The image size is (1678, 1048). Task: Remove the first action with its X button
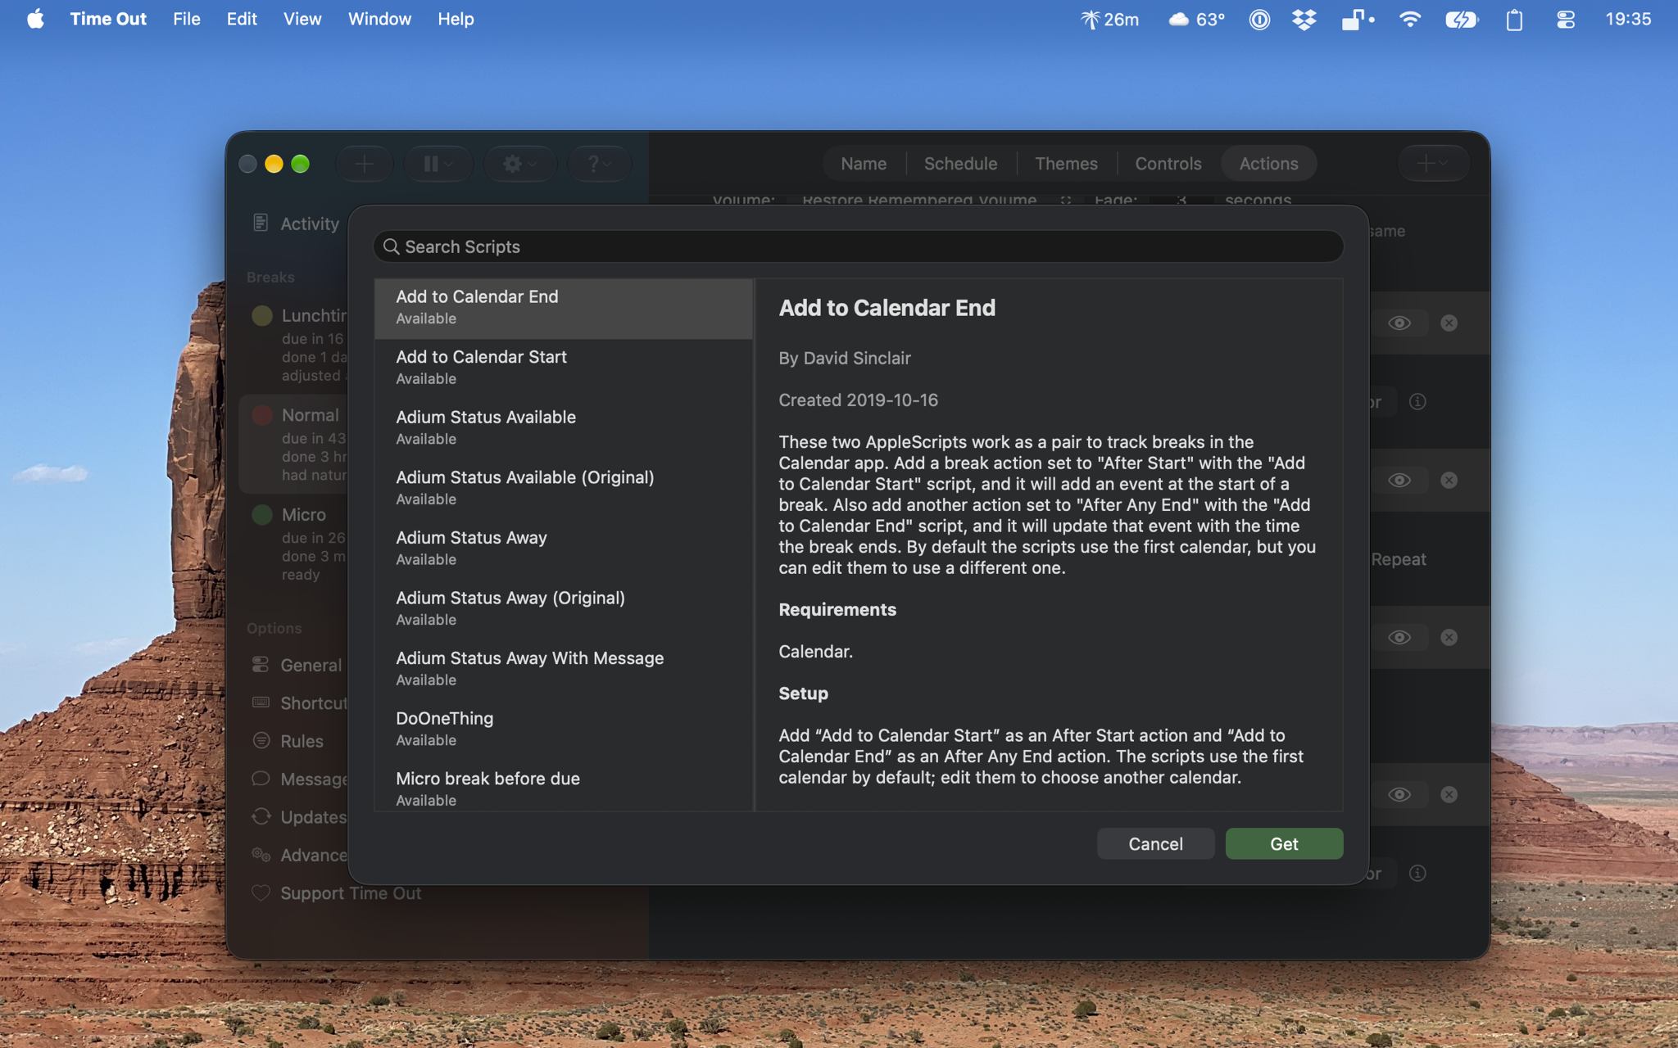pos(1449,323)
